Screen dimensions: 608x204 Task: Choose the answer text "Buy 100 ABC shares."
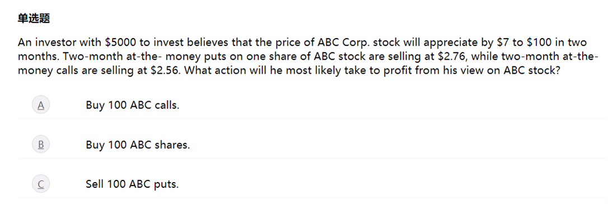[x=138, y=145]
